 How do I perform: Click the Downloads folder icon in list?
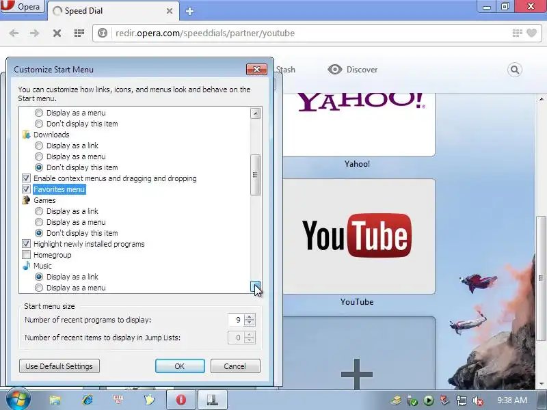(26, 135)
